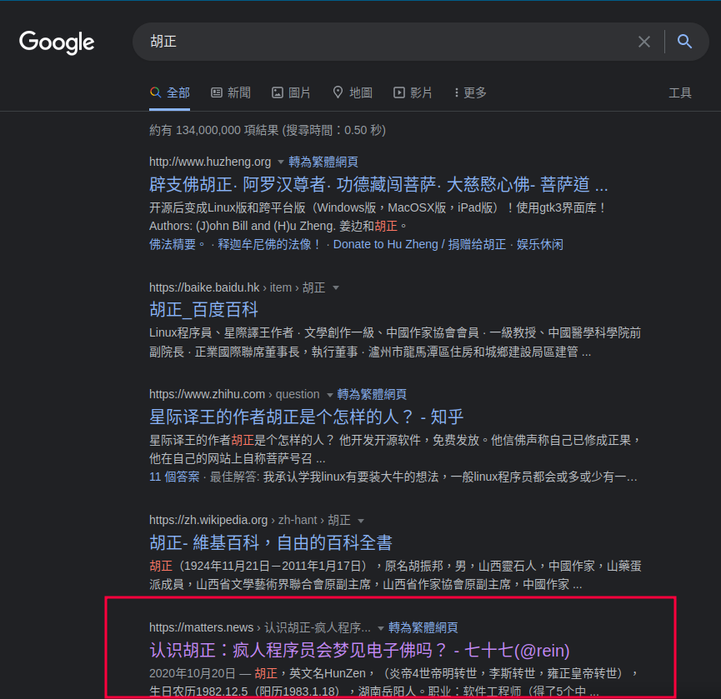
Task: Click 轉為繁體網頁 beside huzheng.org
Action: (323, 162)
